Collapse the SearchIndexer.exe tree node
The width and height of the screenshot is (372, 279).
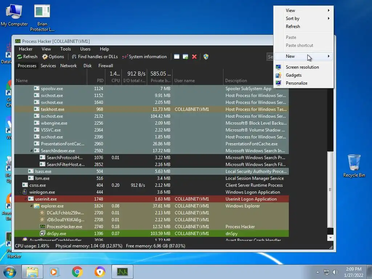(x=31, y=151)
